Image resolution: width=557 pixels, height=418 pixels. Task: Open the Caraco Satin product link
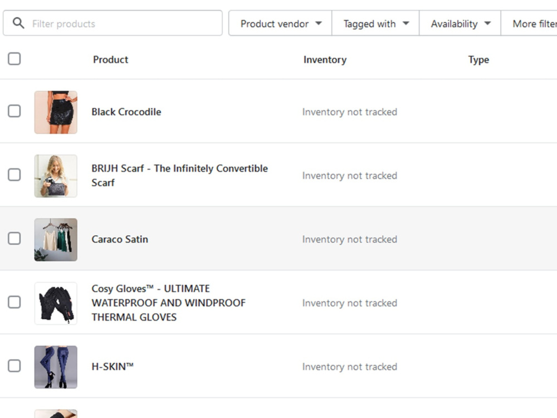120,239
